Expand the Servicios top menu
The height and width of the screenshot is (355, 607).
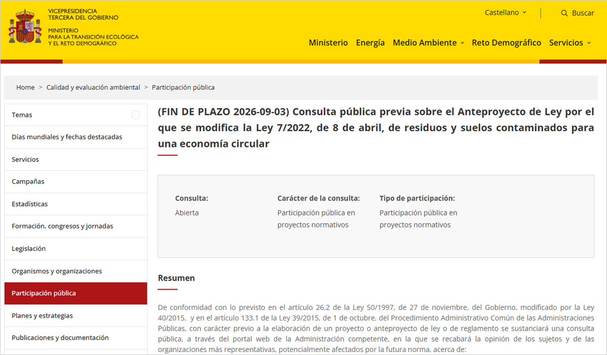click(x=570, y=43)
